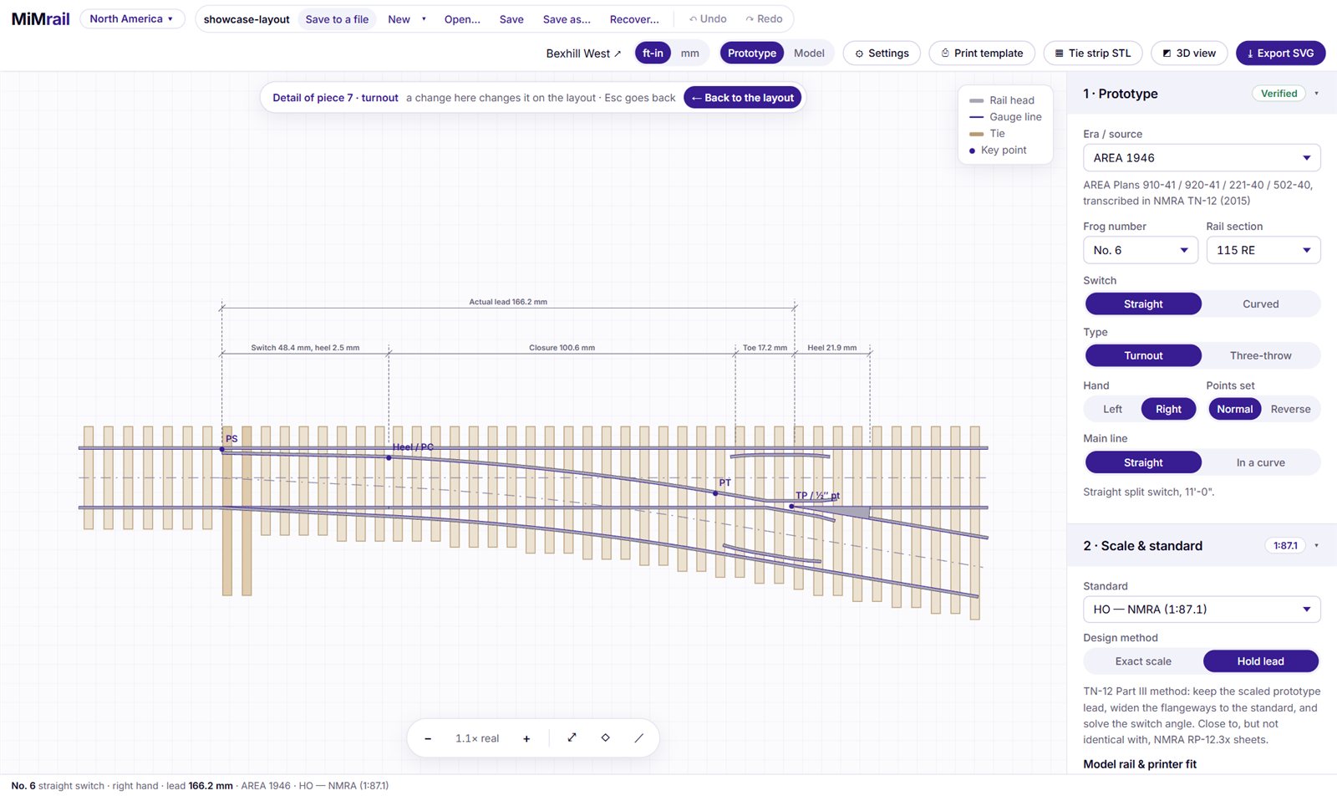The height and width of the screenshot is (796, 1337).
Task: Click the Save button
Action: pos(511,19)
